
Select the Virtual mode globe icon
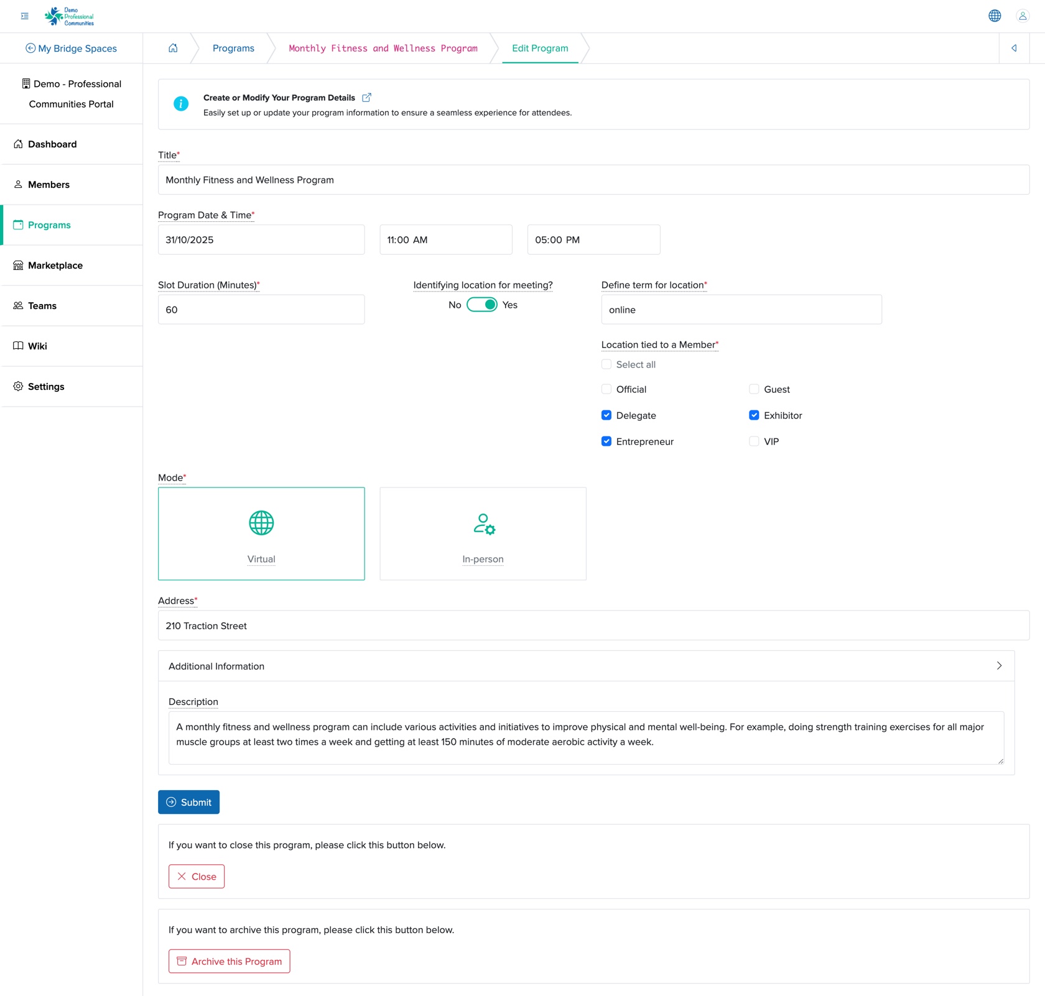(x=261, y=523)
